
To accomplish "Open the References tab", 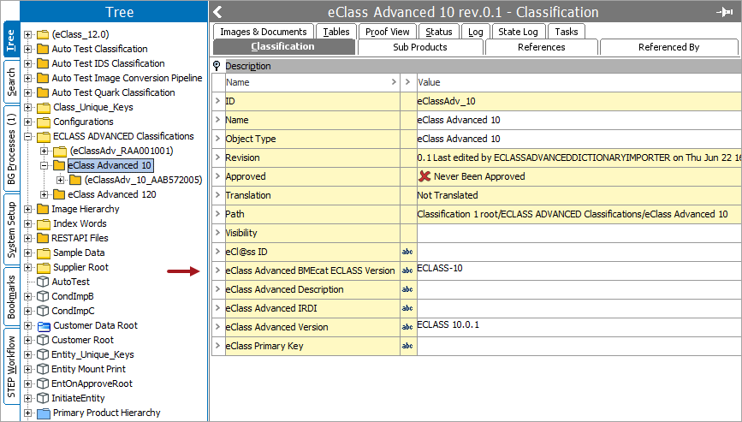I will pyautogui.click(x=542, y=47).
